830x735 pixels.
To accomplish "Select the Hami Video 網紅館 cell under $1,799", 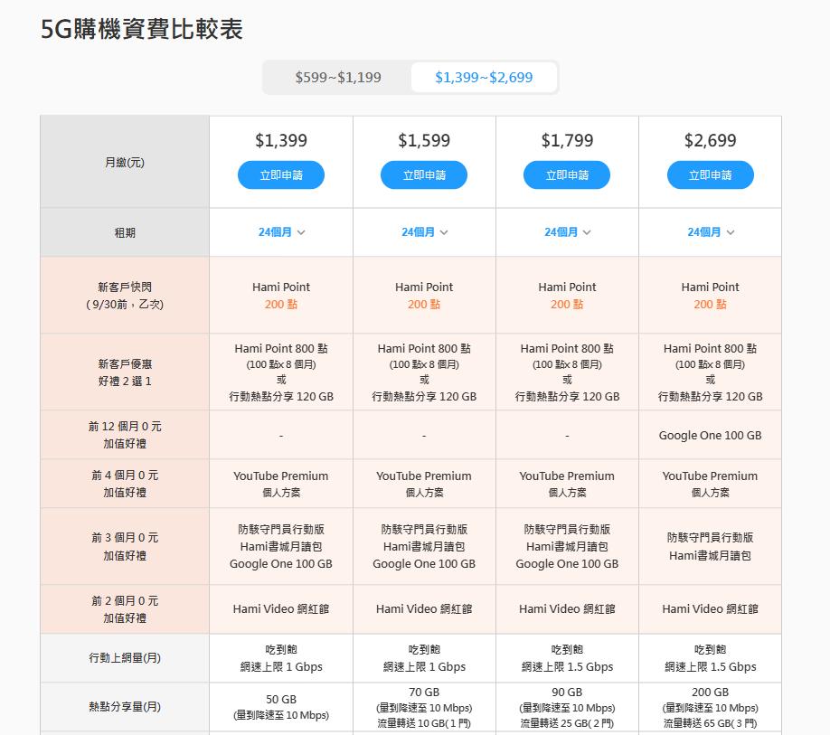I will 567,608.
